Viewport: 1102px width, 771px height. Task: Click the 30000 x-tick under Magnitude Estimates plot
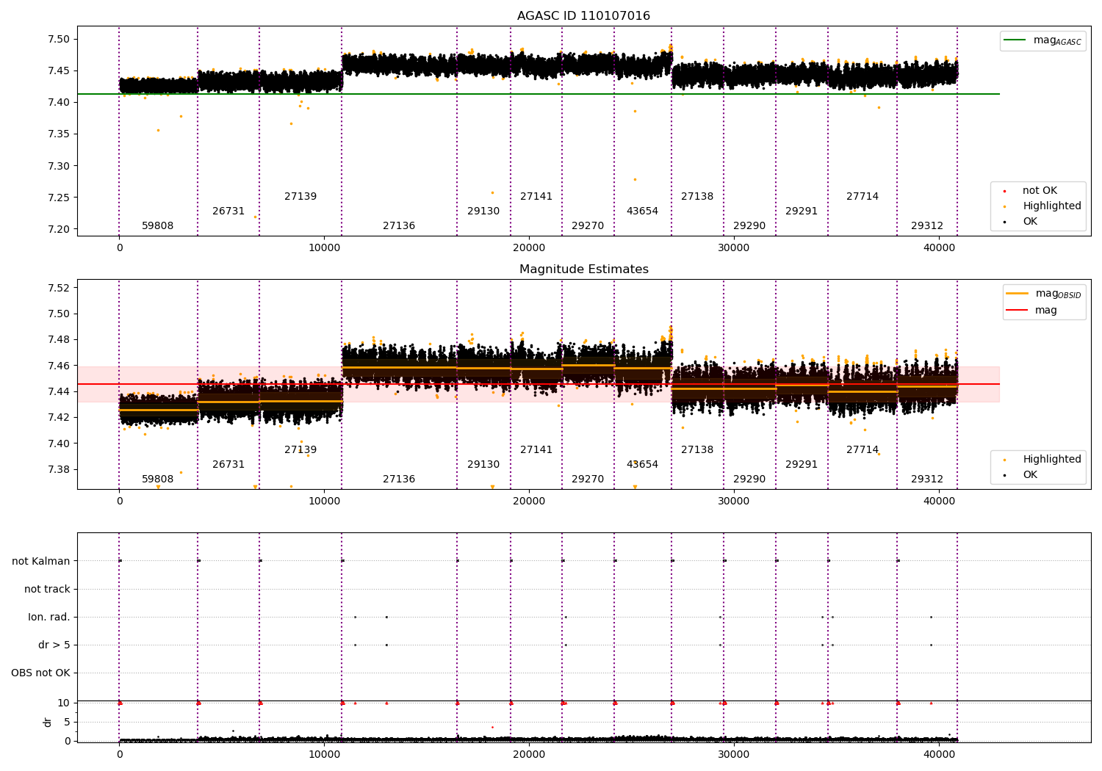coord(734,501)
